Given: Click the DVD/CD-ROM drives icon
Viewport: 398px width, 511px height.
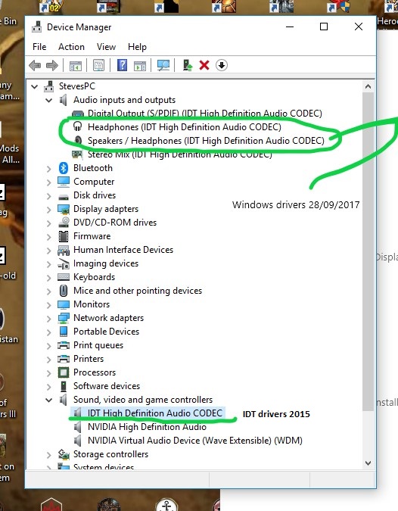Looking at the screenshot, I should [x=64, y=223].
